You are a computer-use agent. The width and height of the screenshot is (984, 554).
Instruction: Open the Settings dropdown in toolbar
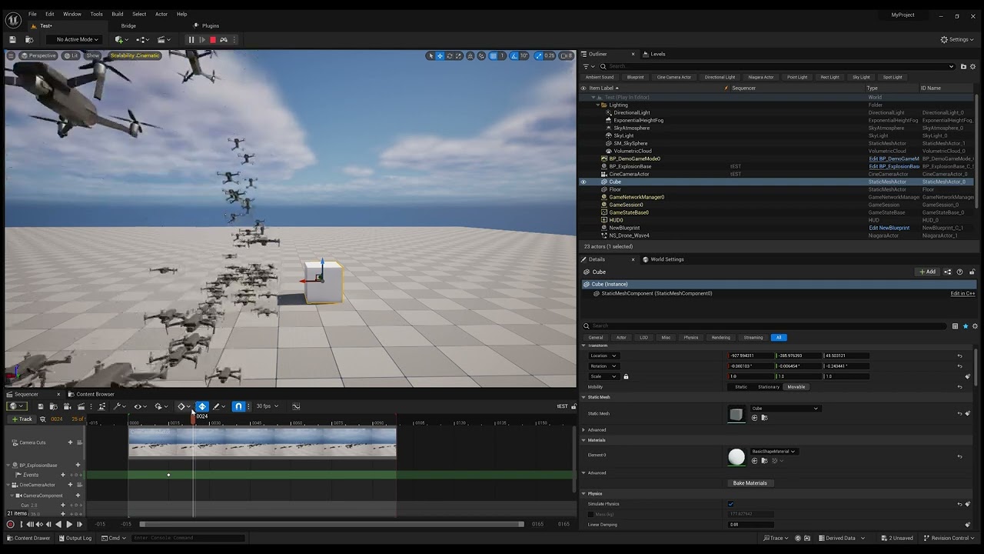click(958, 39)
